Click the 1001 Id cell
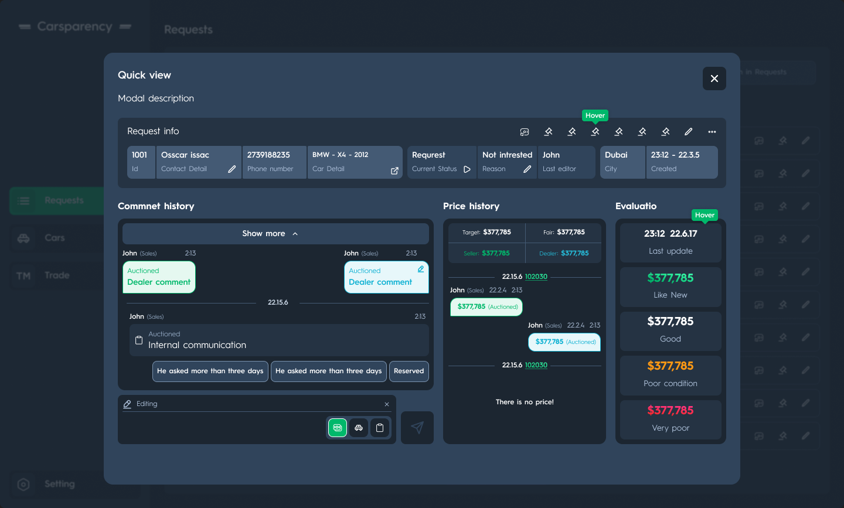The width and height of the screenshot is (844, 508). pos(141,162)
